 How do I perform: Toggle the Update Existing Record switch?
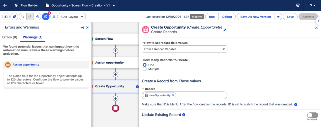(x=313, y=115)
